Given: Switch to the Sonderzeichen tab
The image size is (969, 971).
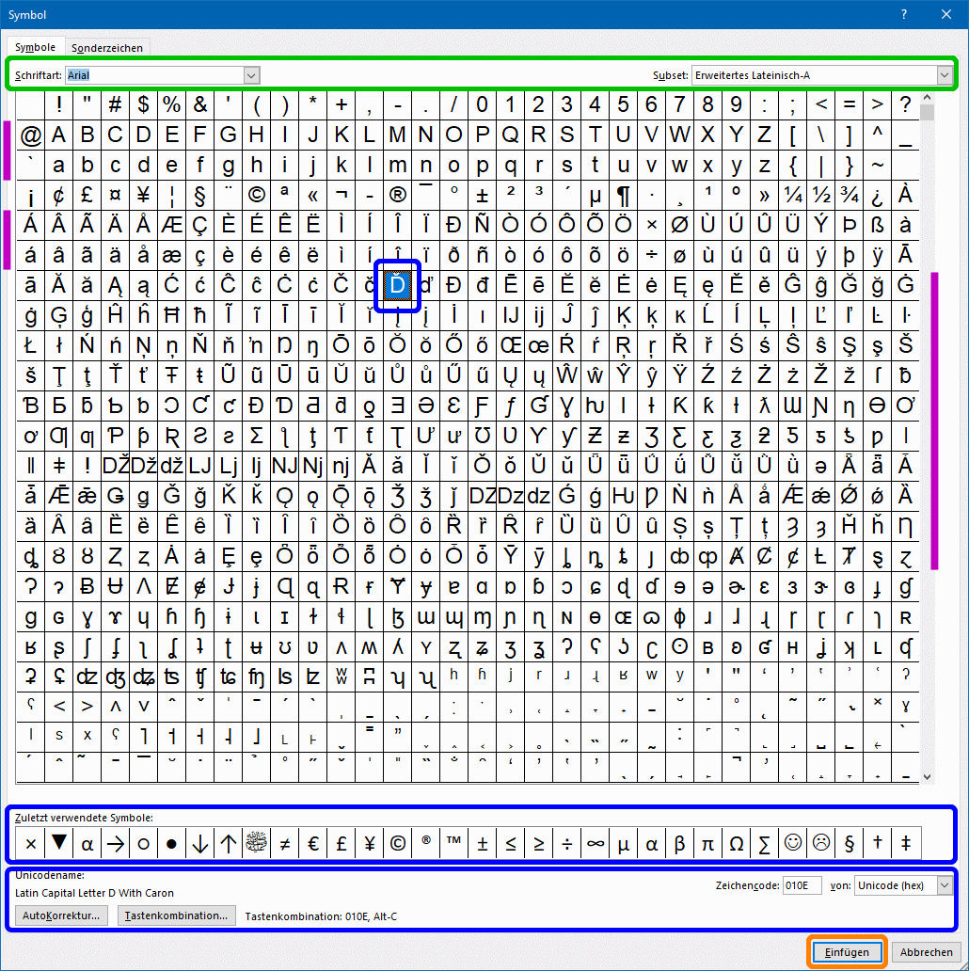Looking at the screenshot, I should [109, 47].
